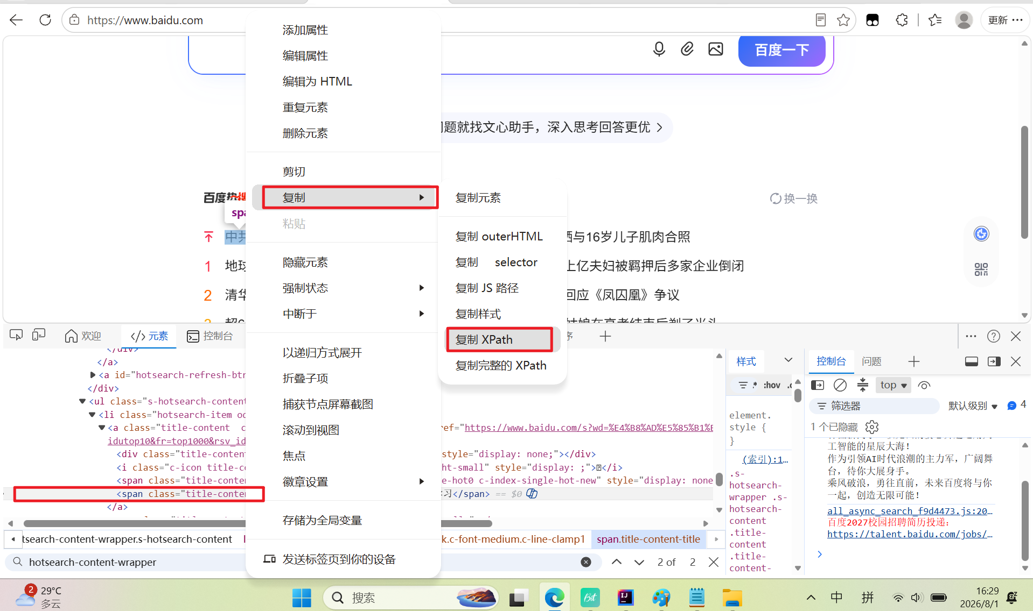1033x611 pixels.
Task: Switch to the 元素 DevTools tab
Action: point(149,336)
